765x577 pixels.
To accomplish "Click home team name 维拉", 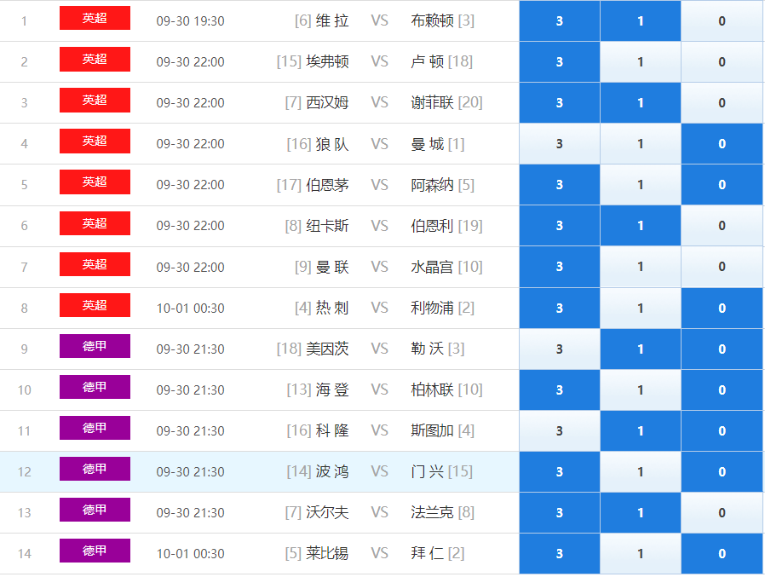I will tap(332, 20).
